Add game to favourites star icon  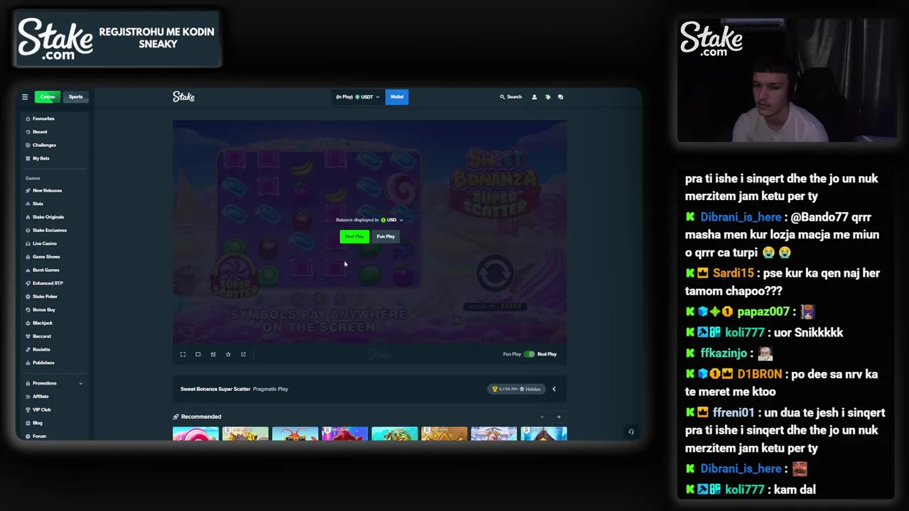click(x=228, y=354)
